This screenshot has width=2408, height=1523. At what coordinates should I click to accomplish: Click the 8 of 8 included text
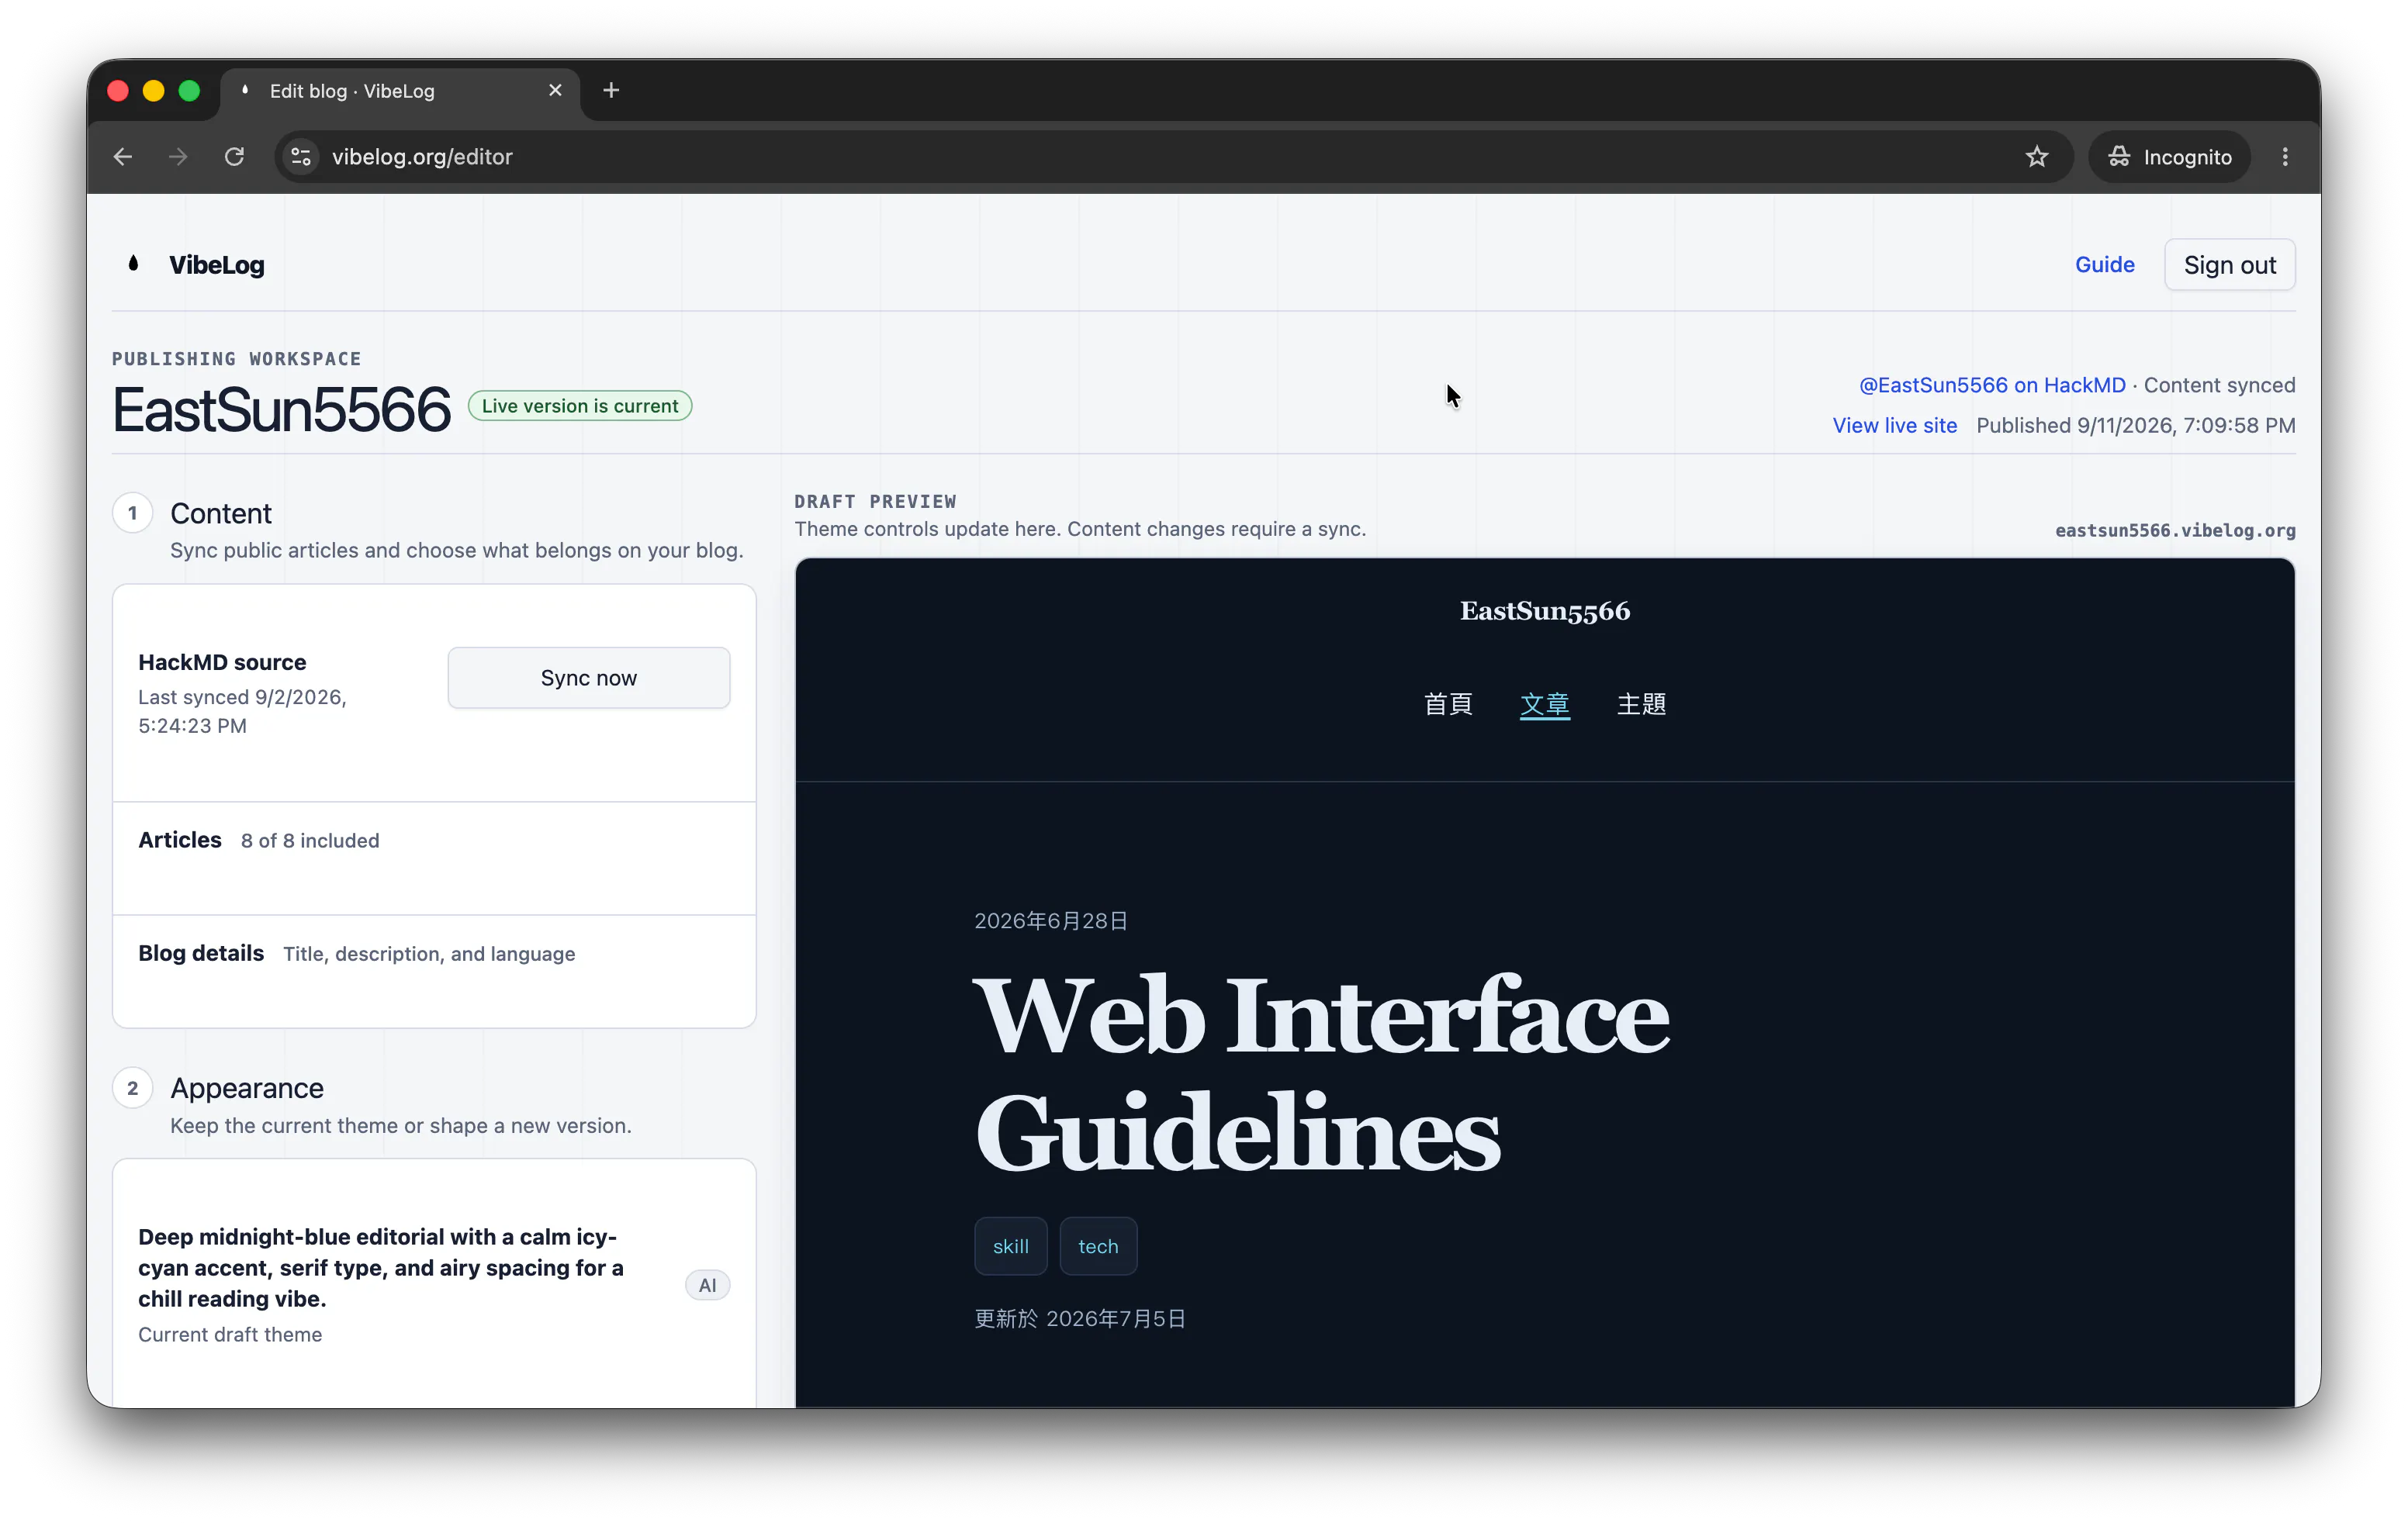(x=310, y=841)
